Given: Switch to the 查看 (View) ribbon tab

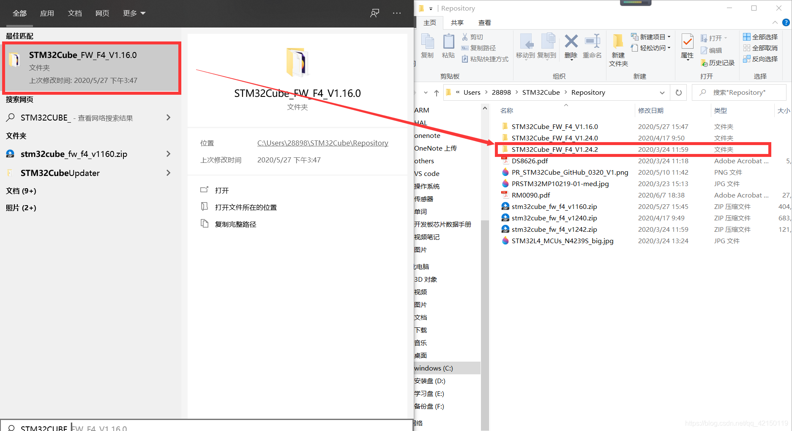Looking at the screenshot, I should (x=485, y=22).
